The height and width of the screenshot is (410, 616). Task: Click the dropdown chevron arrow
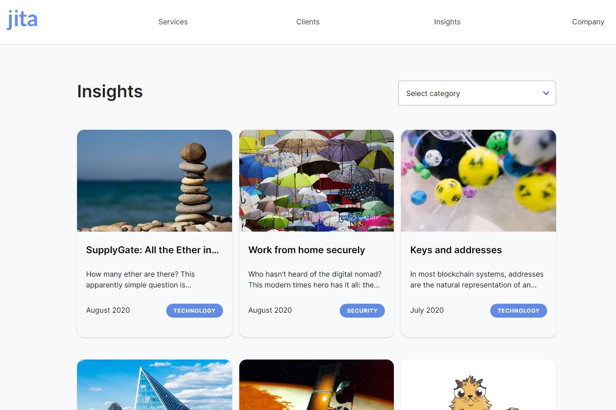pos(546,93)
